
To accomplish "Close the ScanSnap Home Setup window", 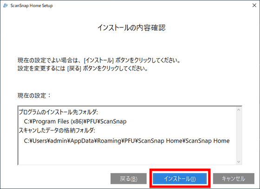I will pos(254,6).
